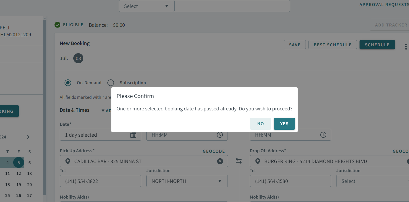Open the booking options kebab menu
The height and width of the screenshot is (202, 409).
pyautogui.click(x=406, y=47)
